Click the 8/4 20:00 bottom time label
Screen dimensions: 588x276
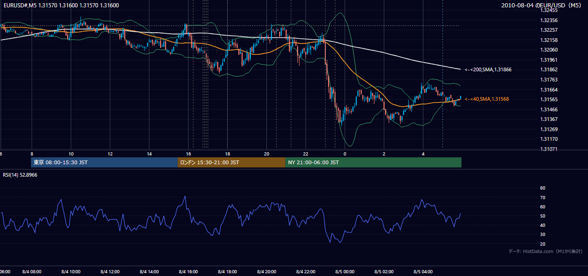[266, 272]
